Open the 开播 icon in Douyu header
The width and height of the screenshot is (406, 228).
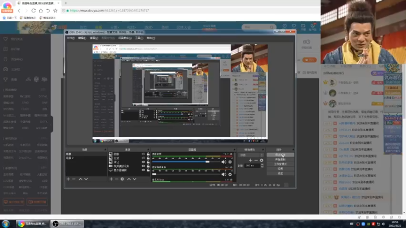point(303,27)
